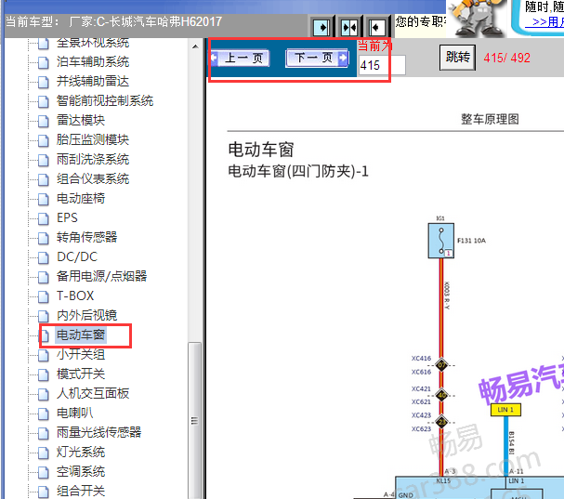Click the page number field showing 415
The height and width of the screenshot is (499, 564).
(382, 65)
